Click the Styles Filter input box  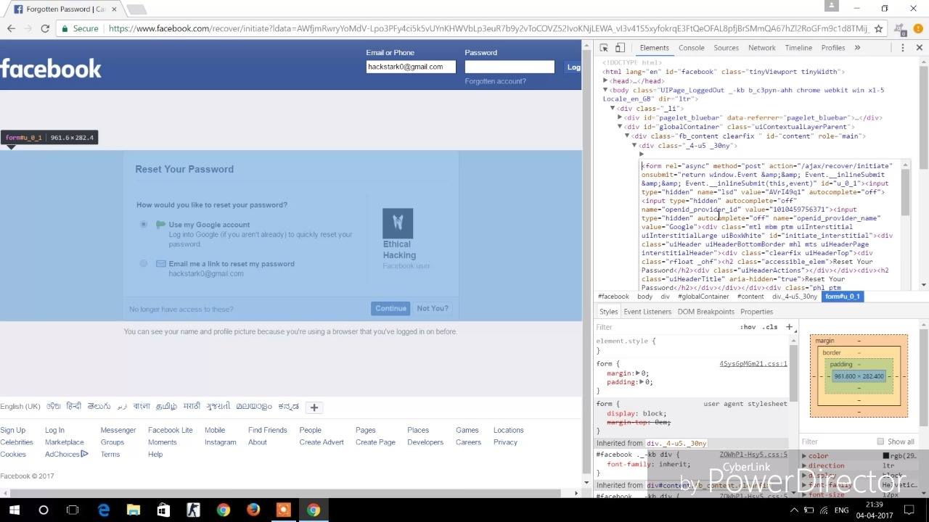(664, 327)
